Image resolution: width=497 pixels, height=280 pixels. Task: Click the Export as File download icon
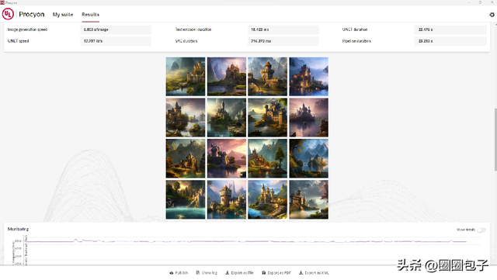click(x=228, y=273)
